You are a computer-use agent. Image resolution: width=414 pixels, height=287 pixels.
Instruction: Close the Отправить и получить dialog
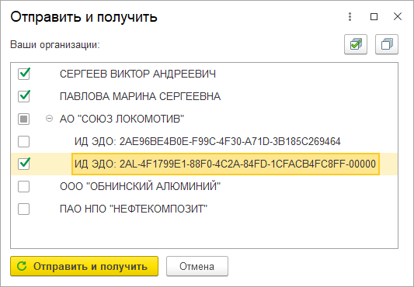398,16
